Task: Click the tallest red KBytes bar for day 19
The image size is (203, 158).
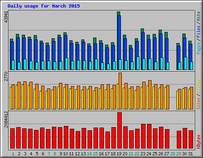Action: [x=119, y=130]
